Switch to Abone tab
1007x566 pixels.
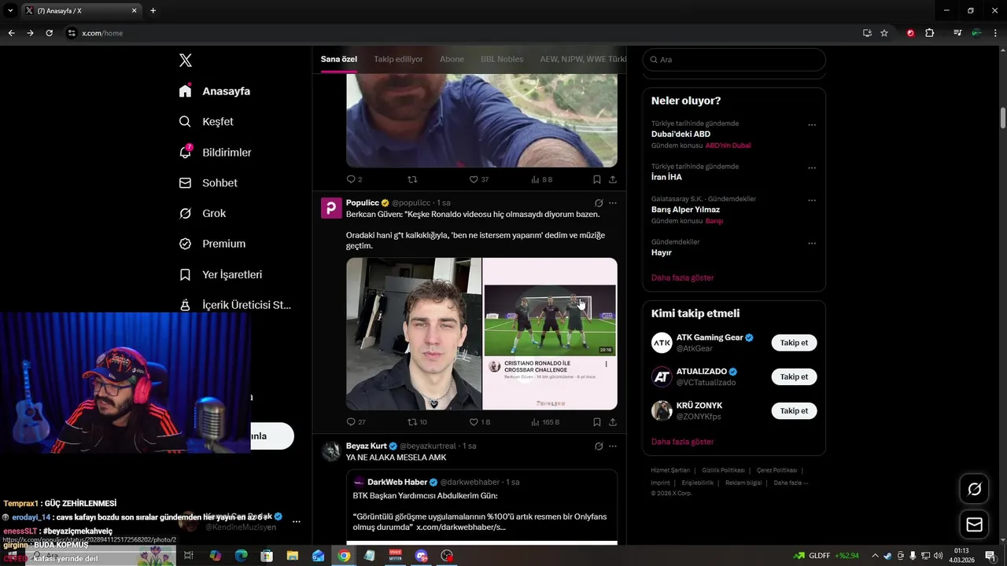[x=452, y=60]
